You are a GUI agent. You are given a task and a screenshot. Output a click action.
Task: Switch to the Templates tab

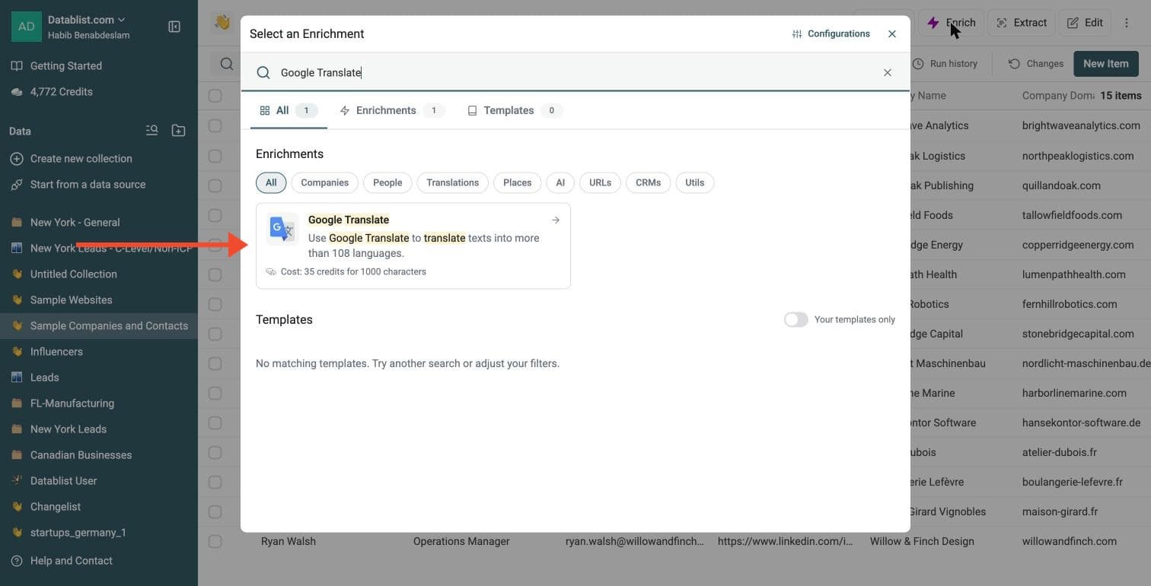point(515,110)
